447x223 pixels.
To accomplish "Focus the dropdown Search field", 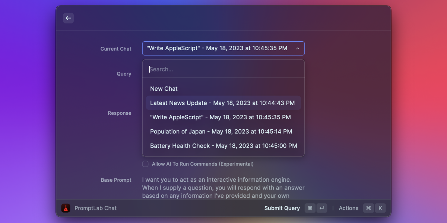I will (223, 69).
